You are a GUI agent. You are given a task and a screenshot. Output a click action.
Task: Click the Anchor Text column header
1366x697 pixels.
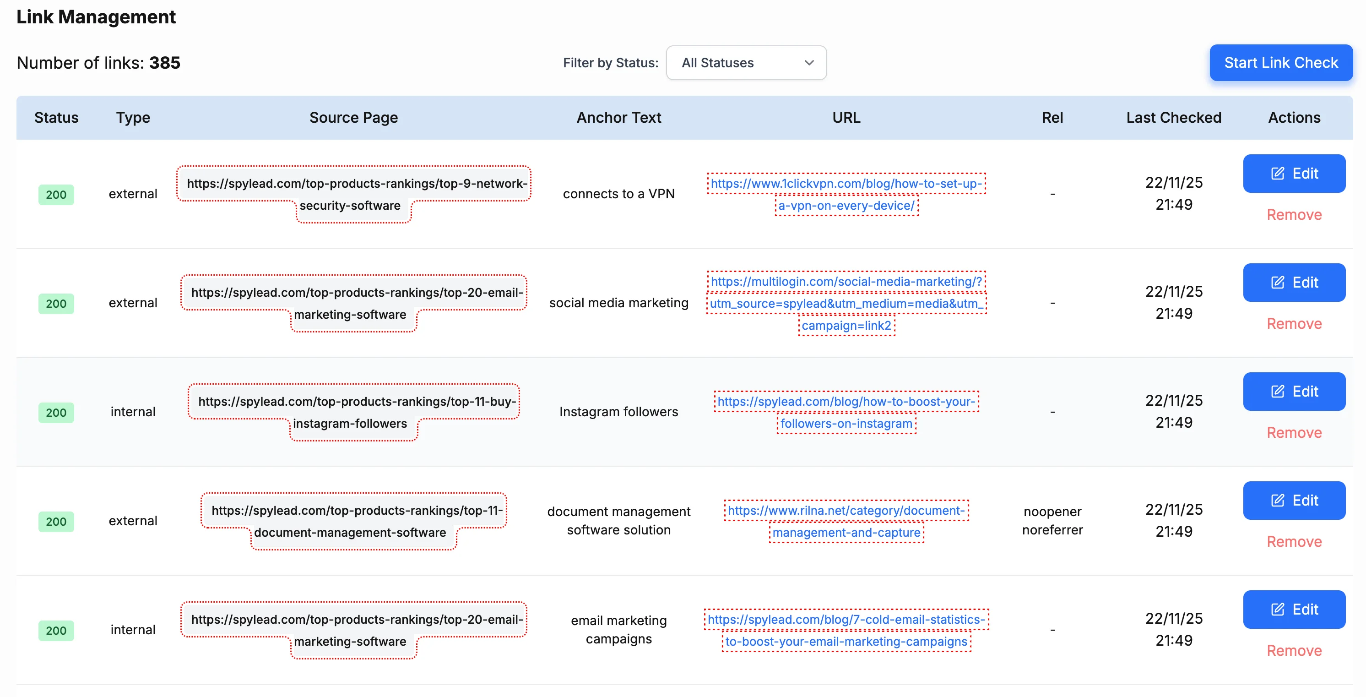618,117
